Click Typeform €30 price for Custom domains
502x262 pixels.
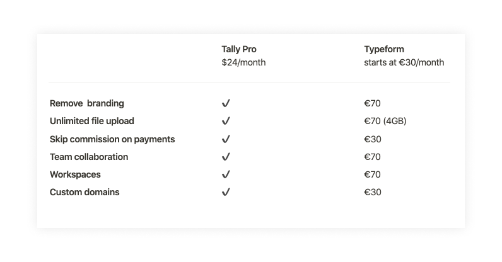373,192
